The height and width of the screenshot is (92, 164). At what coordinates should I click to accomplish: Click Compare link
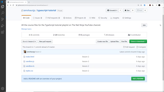pyautogui.click(x=141, y=47)
